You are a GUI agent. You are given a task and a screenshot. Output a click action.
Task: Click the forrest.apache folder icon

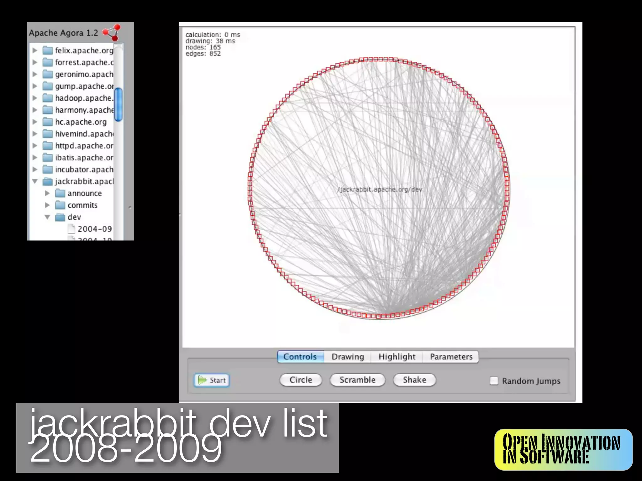click(48, 62)
